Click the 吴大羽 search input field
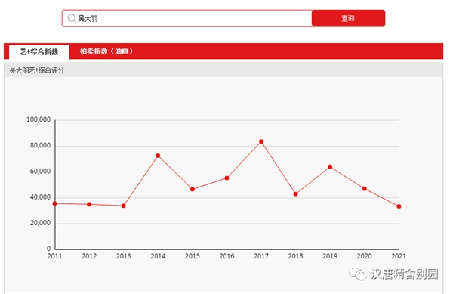This screenshot has width=453, height=294. (x=187, y=18)
